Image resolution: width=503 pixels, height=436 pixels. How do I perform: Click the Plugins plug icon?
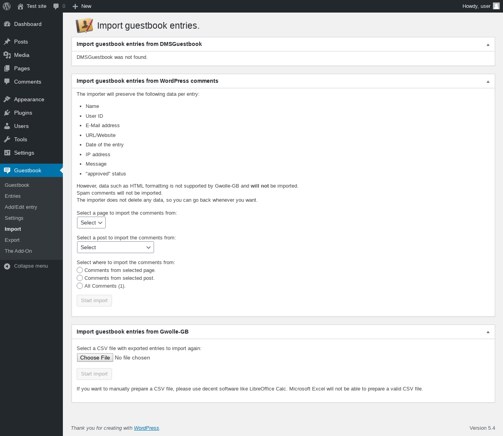[7, 113]
